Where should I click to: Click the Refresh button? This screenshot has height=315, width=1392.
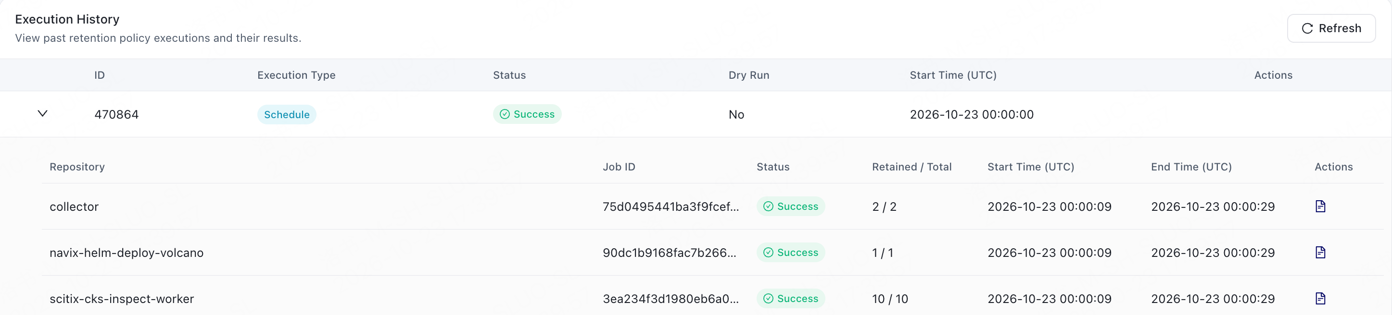pyautogui.click(x=1331, y=28)
